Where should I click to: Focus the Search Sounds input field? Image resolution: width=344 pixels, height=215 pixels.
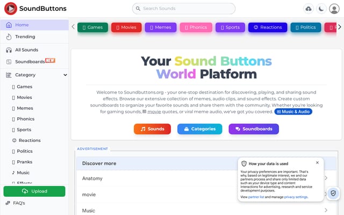tap(184, 9)
